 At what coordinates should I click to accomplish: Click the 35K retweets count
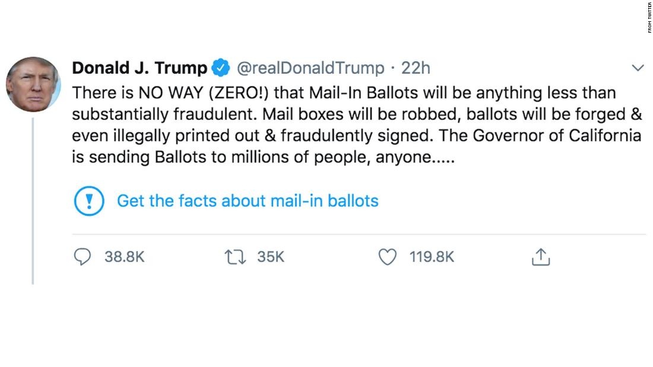point(271,257)
